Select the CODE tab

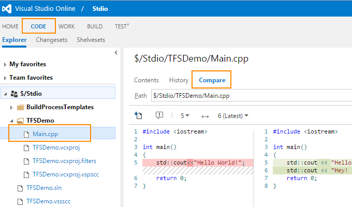(x=38, y=26)
